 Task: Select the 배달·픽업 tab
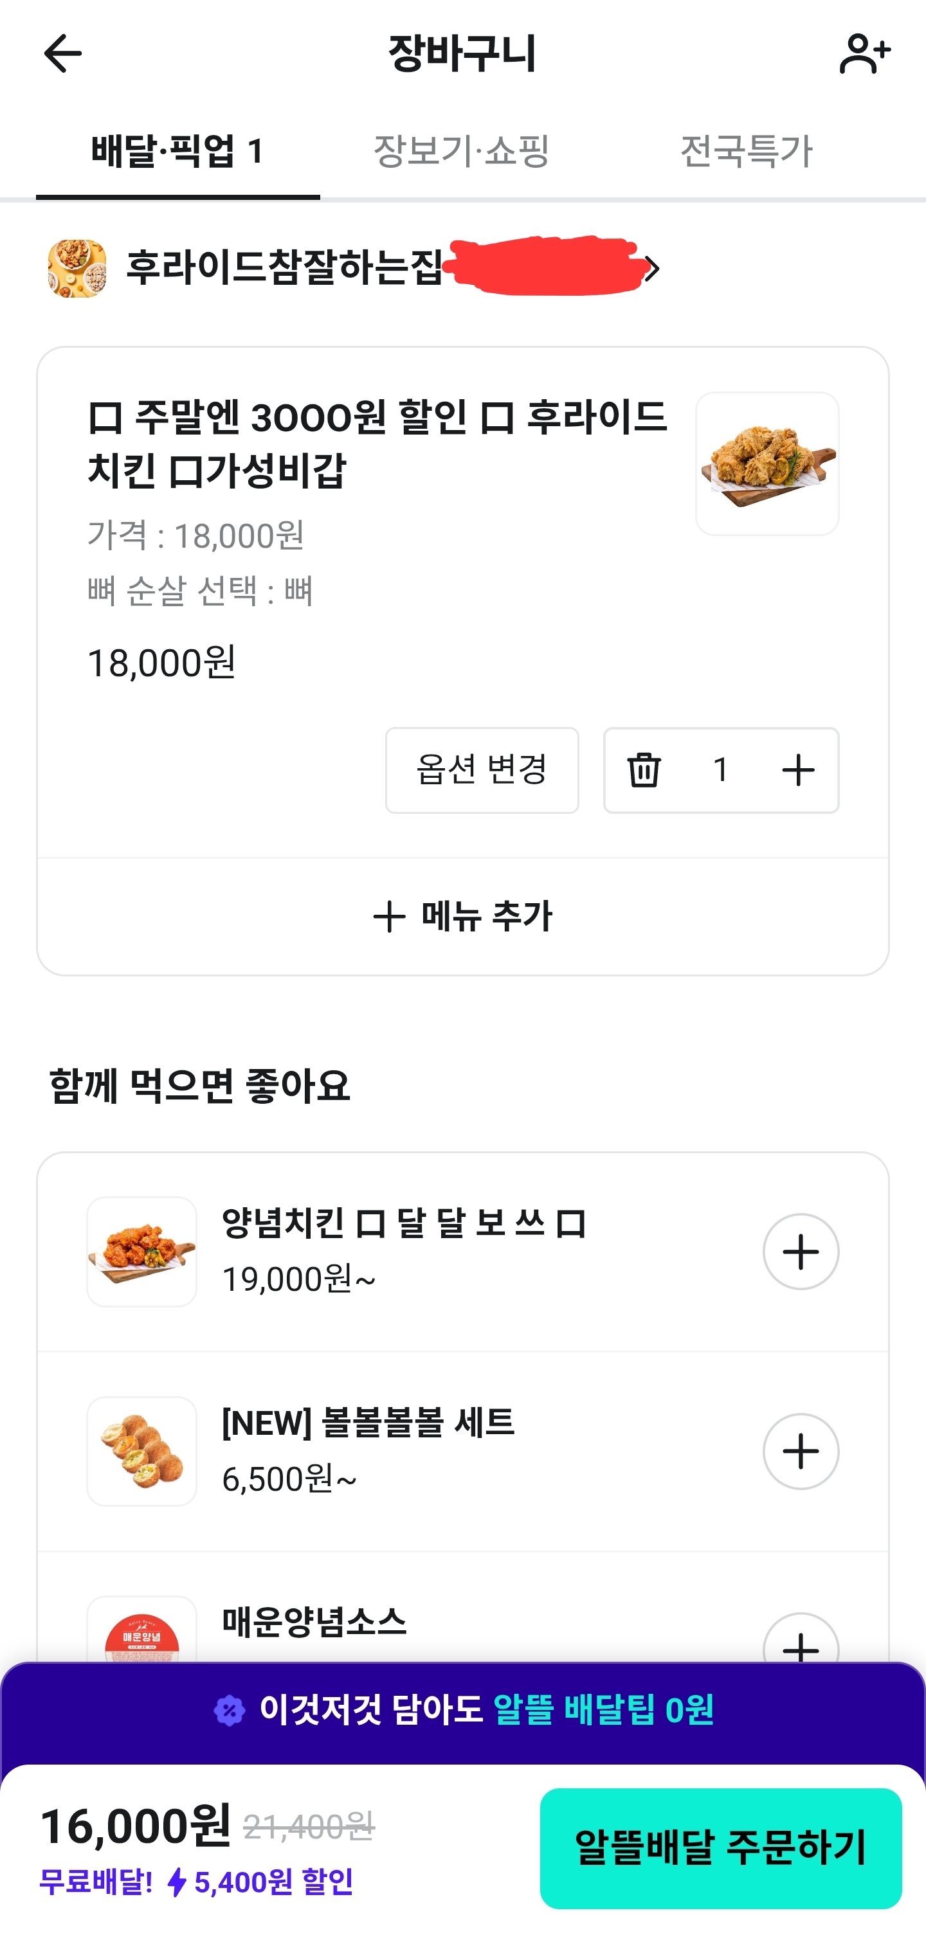click(x=178, y=151)
